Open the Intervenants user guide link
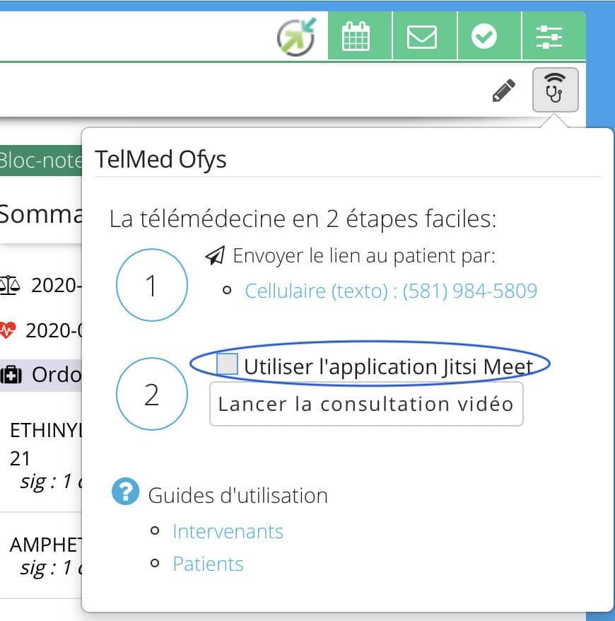The width and height of the screenshot is (615, 621). click(x=228, y=531)
